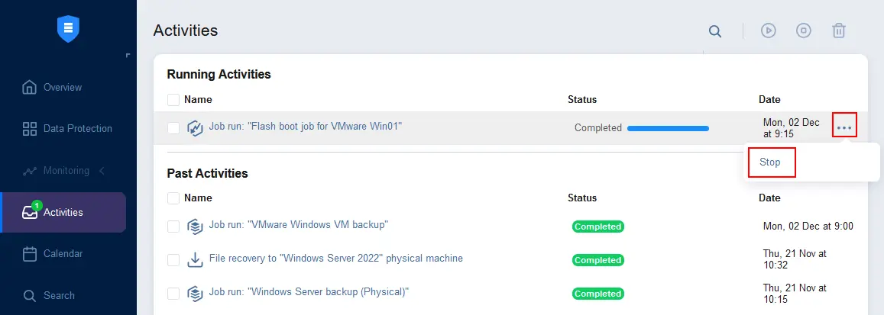884x315 pixels.
Task: Go to Overview in the sidebar
Action: pyautogui.click(x=63, y=87)
